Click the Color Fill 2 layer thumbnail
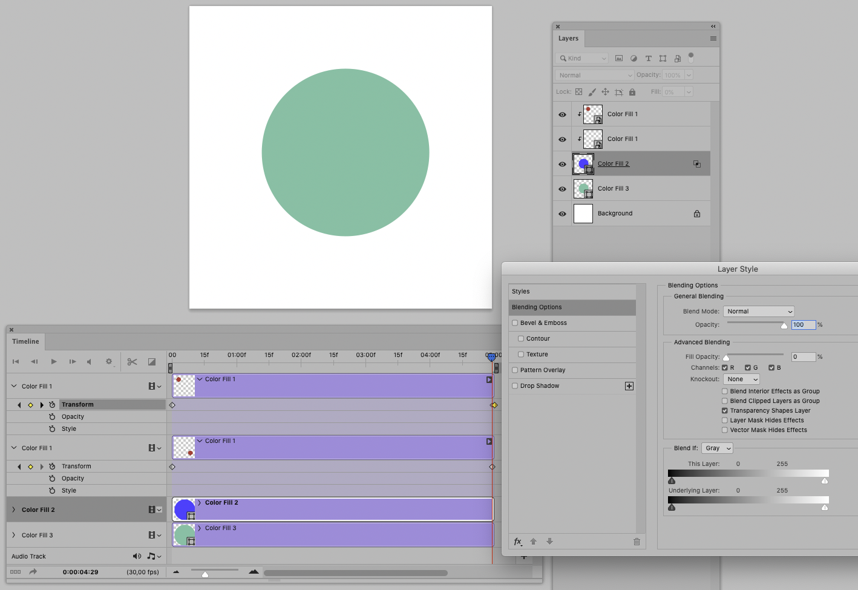The height and width of the screenshot is (590, 858). 583,163
